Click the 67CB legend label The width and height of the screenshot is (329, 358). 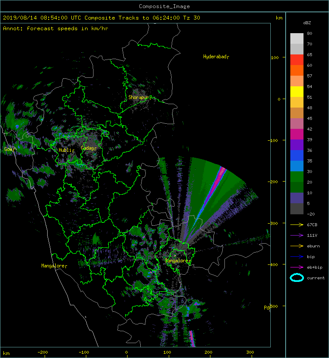pos(312,224)
